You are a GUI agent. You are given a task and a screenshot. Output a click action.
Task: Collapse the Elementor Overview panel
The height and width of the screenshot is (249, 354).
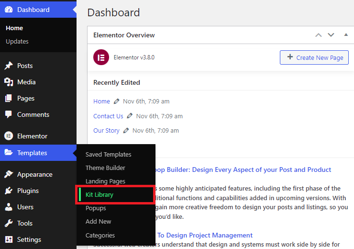[x=346, y=35]
